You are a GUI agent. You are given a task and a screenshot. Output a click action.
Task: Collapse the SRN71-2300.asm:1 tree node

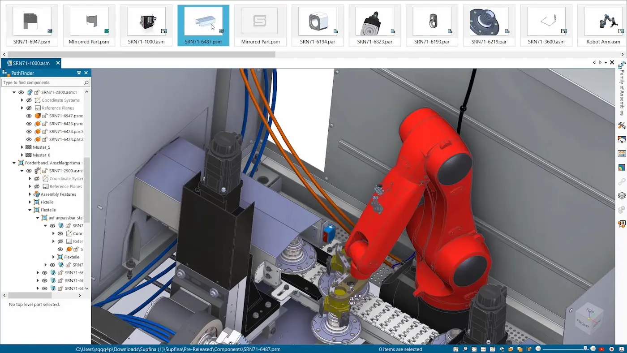tap(14, 92)
